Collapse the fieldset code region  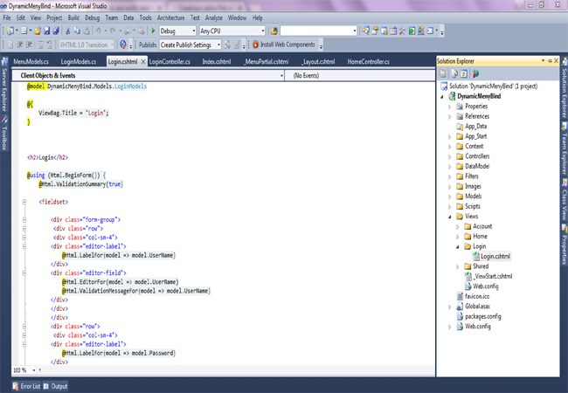click(x=25, y=202)
